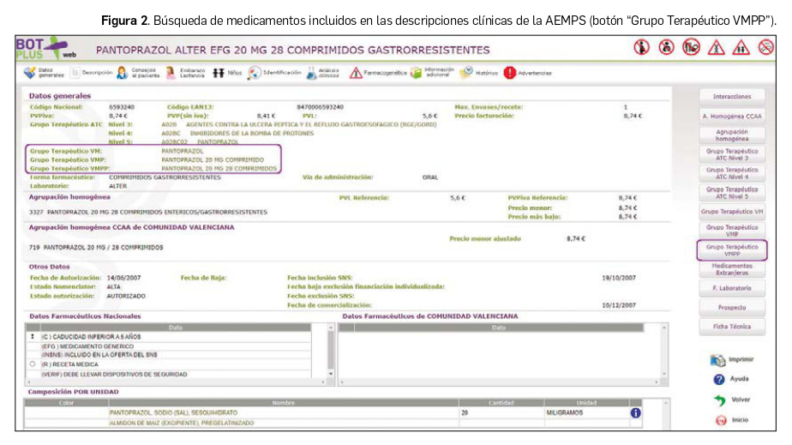Click the Volver green back arrow
Viewport: 792px width, 445px height.
click(x=719, y=400)
